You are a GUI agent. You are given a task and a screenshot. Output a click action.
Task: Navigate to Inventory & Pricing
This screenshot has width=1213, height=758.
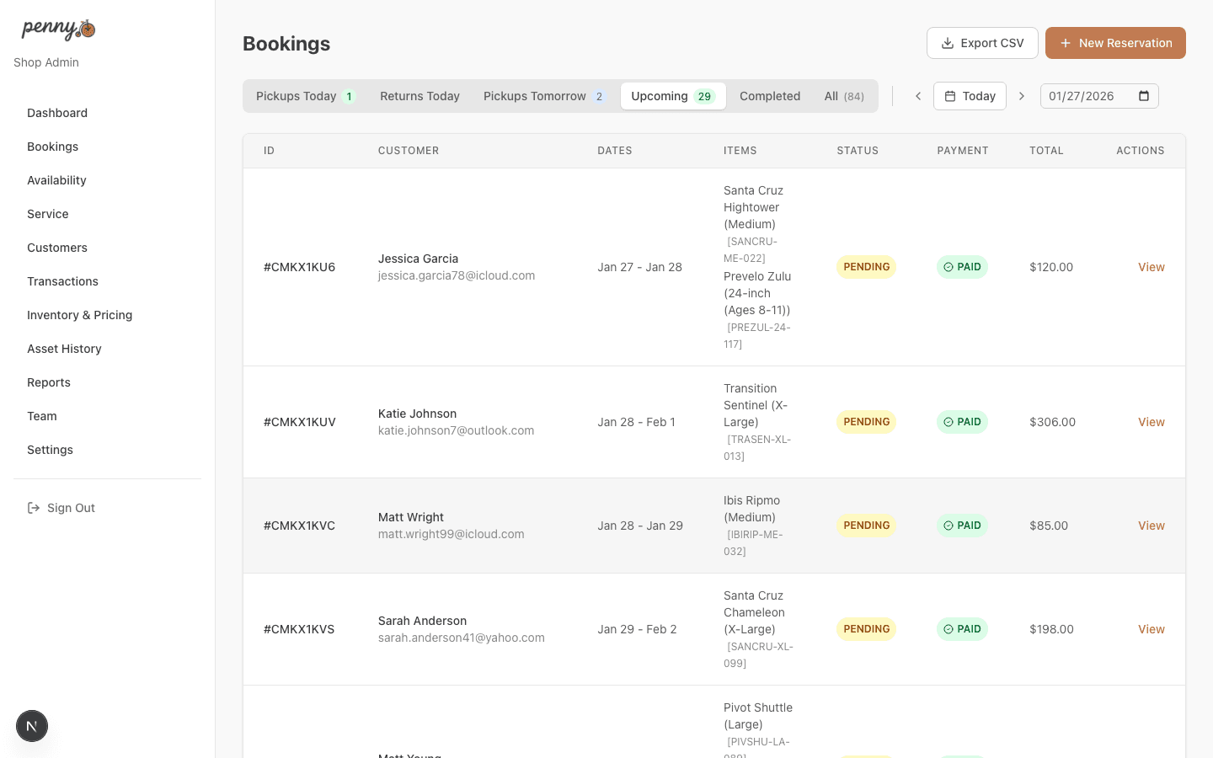point(79,315)
